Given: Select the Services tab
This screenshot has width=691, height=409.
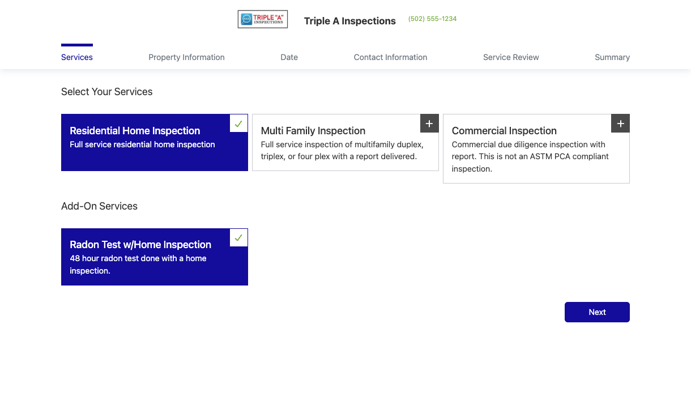Looking at the screenshot, I should 77,57.
